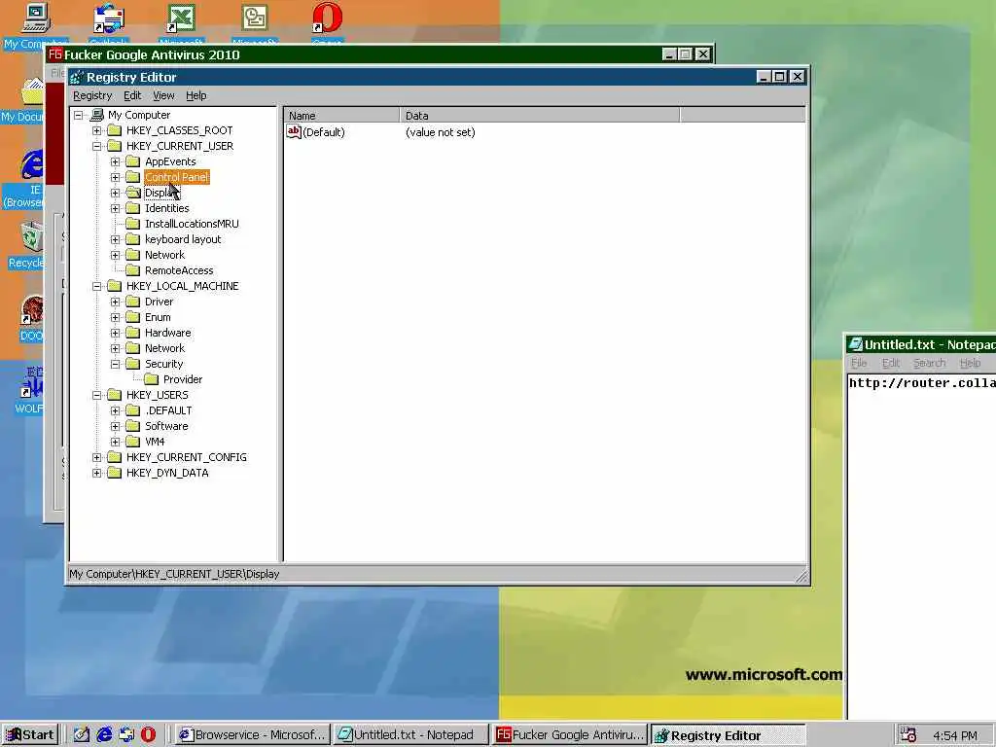Image resolution: width=996 pixels, height=747 pixels.
Task: Collapse the My Computer root node
Action: [78, 115]
